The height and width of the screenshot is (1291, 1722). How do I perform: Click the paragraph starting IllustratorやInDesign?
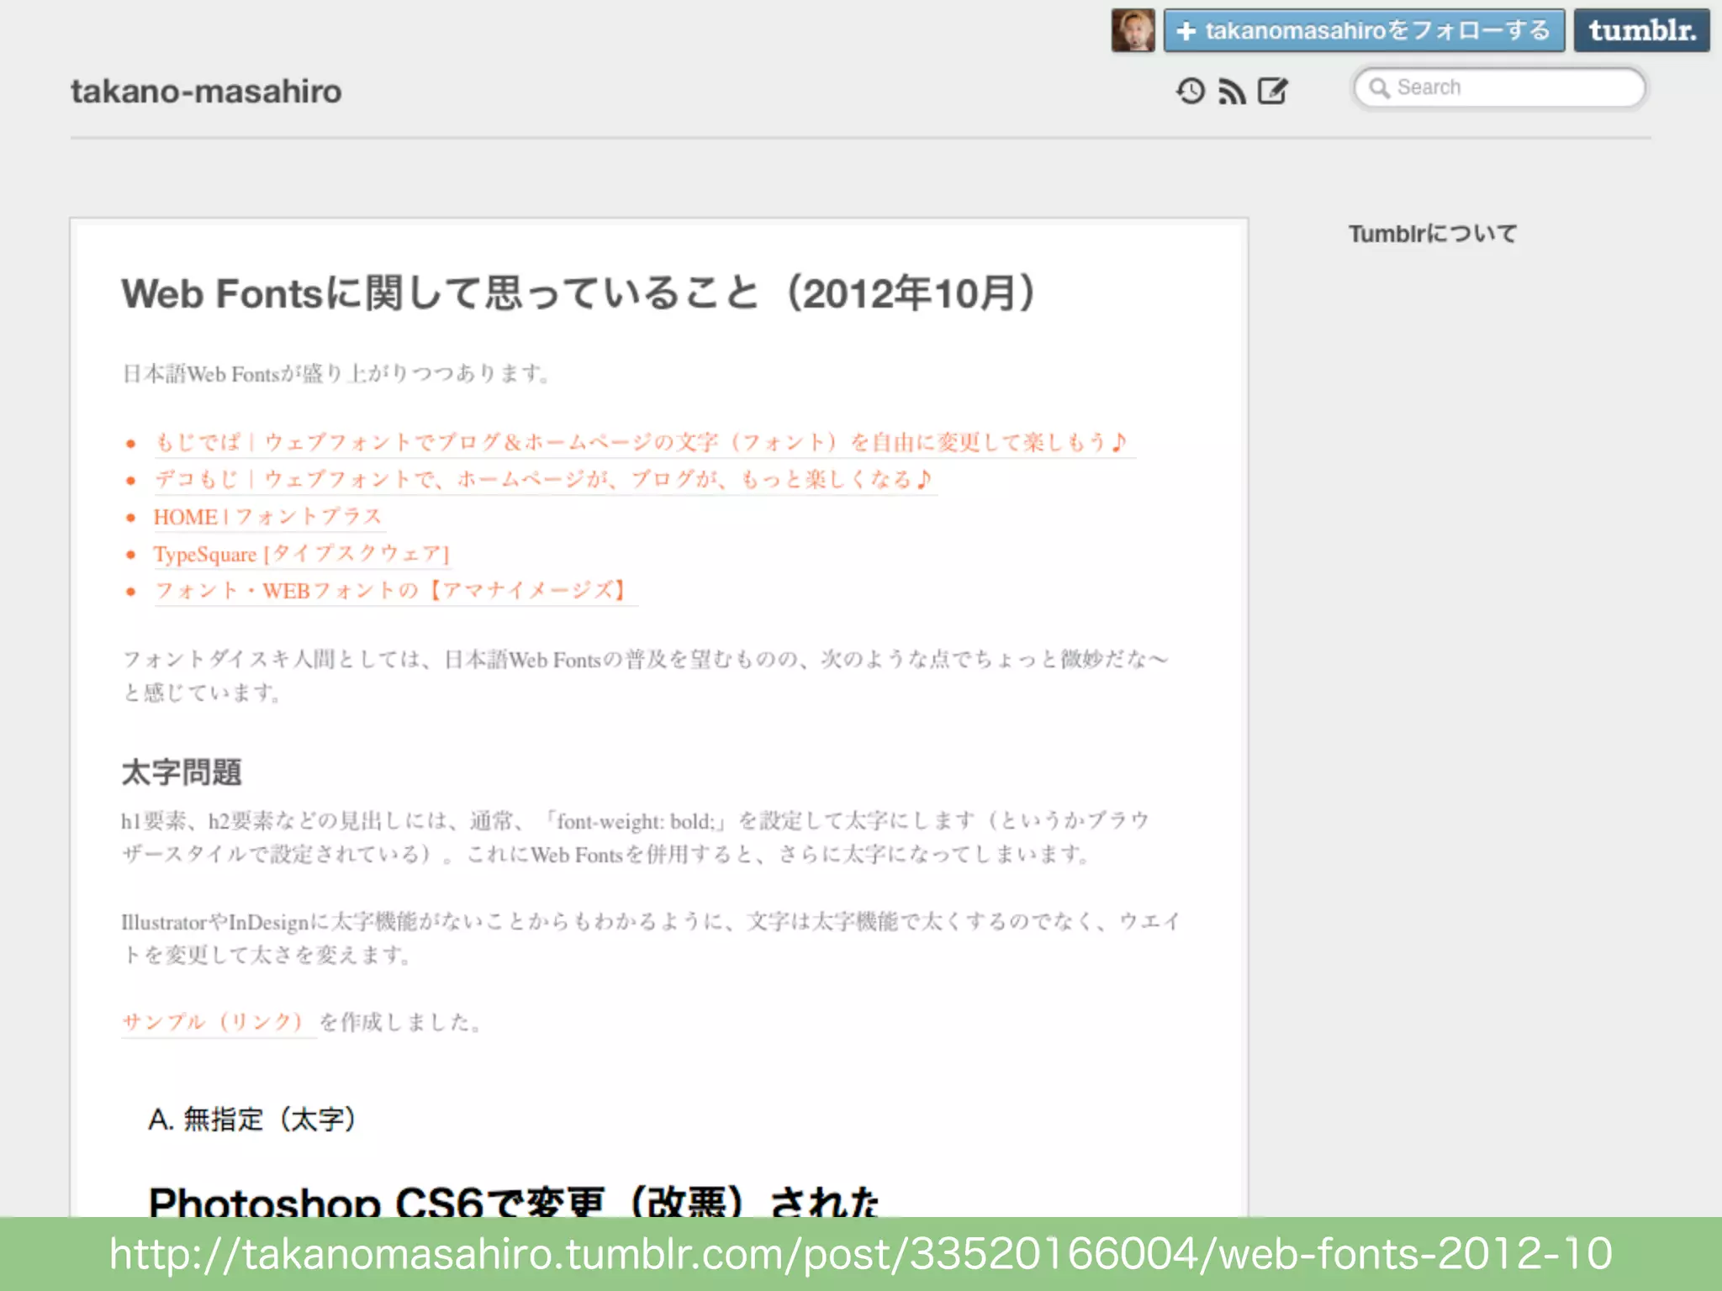(x=651, y=938)
